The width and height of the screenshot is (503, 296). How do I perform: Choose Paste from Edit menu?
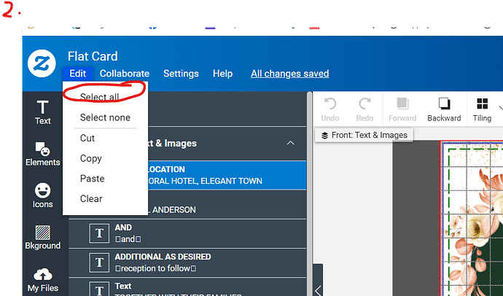[105, 179]
